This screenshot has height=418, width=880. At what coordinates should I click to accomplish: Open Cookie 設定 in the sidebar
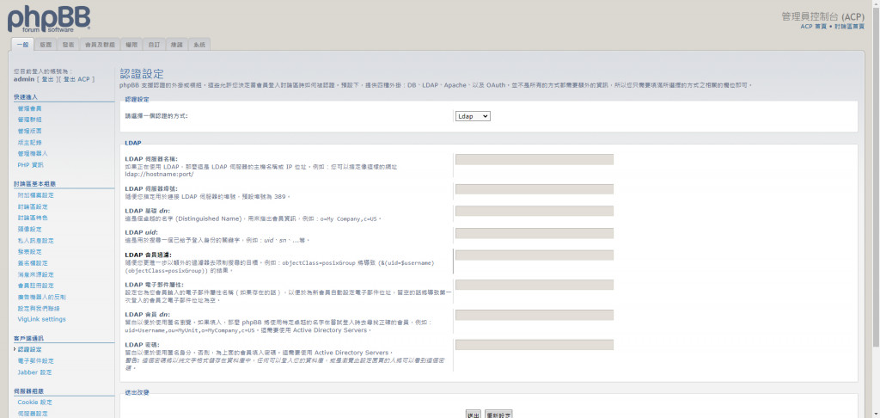pos(34,403)
